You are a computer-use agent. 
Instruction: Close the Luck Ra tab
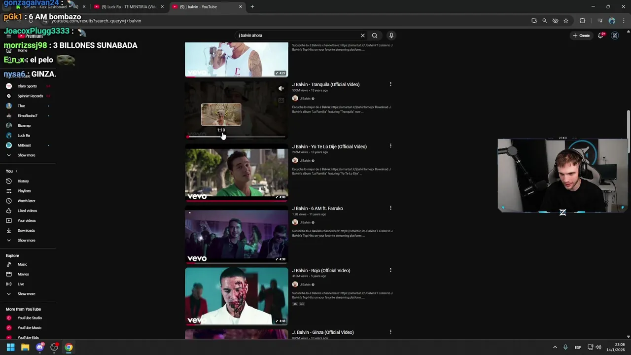(162, 7)
